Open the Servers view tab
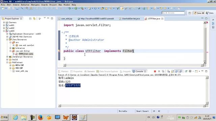 click(x=89, y=71)
